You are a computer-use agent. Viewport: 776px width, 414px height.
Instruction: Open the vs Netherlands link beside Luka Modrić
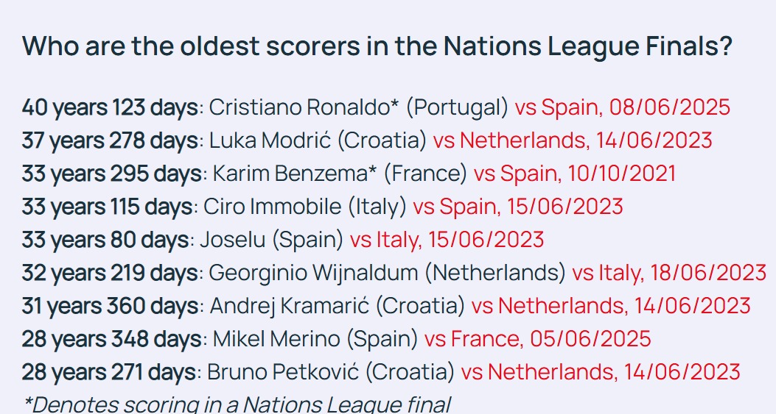coord(572,140)
